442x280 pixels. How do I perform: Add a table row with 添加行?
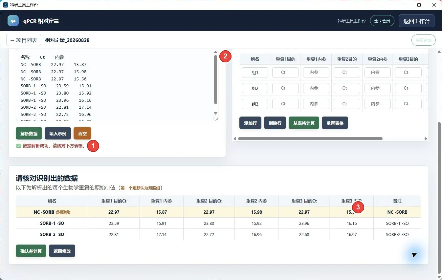click(250, 123)
